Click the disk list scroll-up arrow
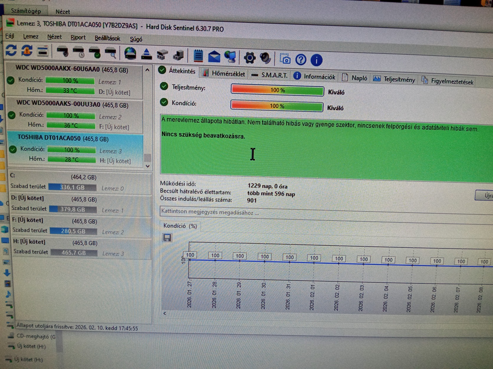The image size is (493, 369). (147, 70)
